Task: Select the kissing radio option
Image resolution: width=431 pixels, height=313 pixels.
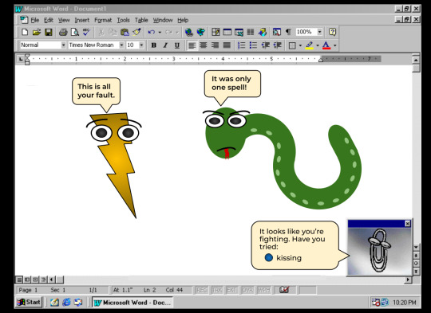Action: 268,257
